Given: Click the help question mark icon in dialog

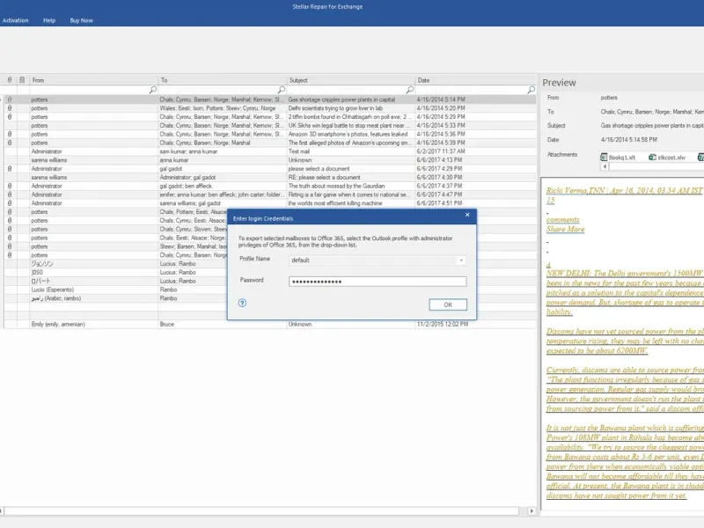Looking at the screenshot, I should [x=242, y=303].
